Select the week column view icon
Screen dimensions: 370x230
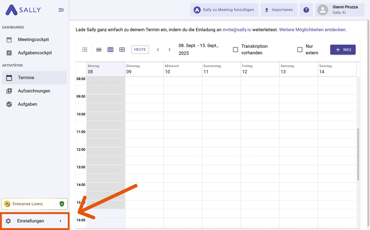pos(110,50)
